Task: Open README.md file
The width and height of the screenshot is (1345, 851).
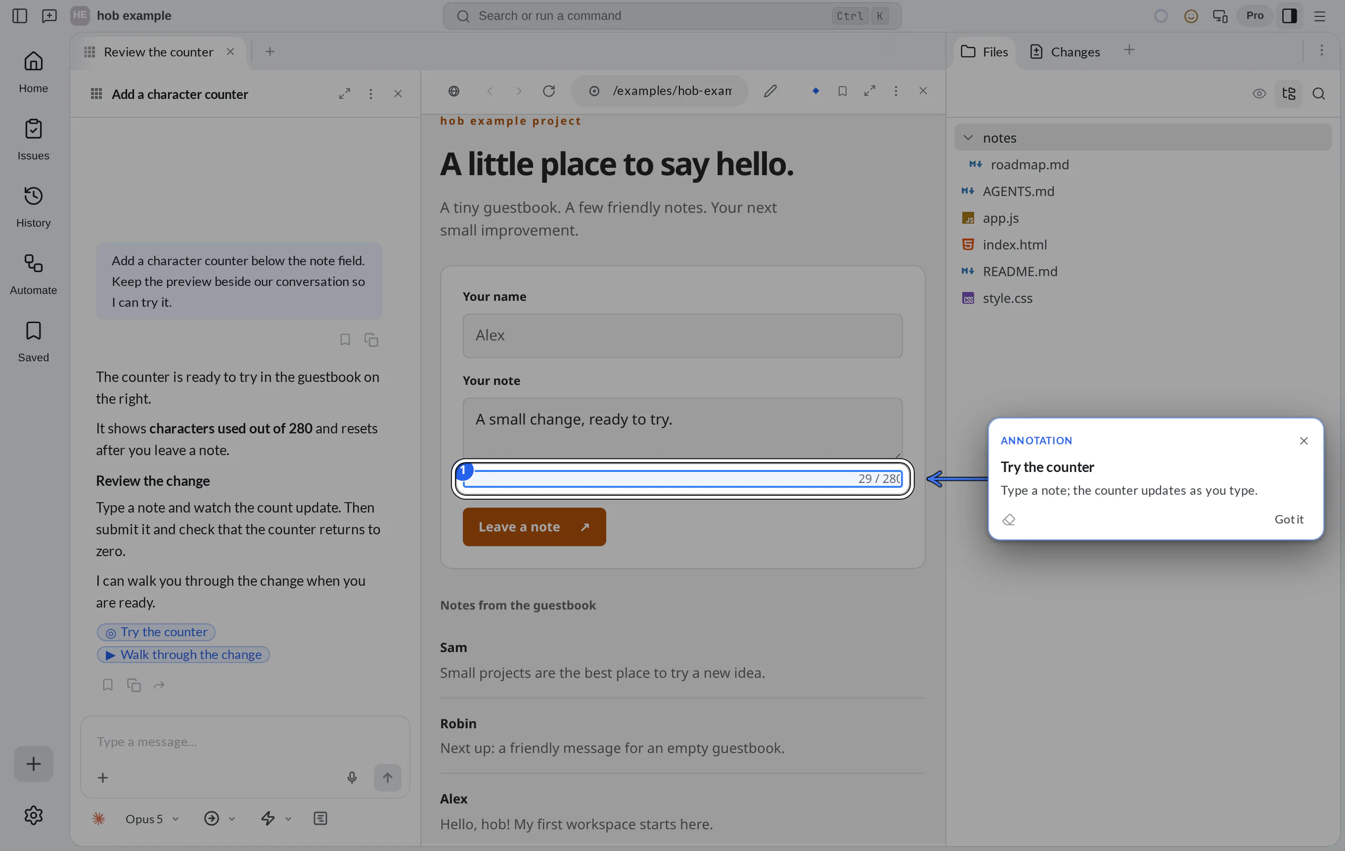Action: click(x=1019, y=272)
